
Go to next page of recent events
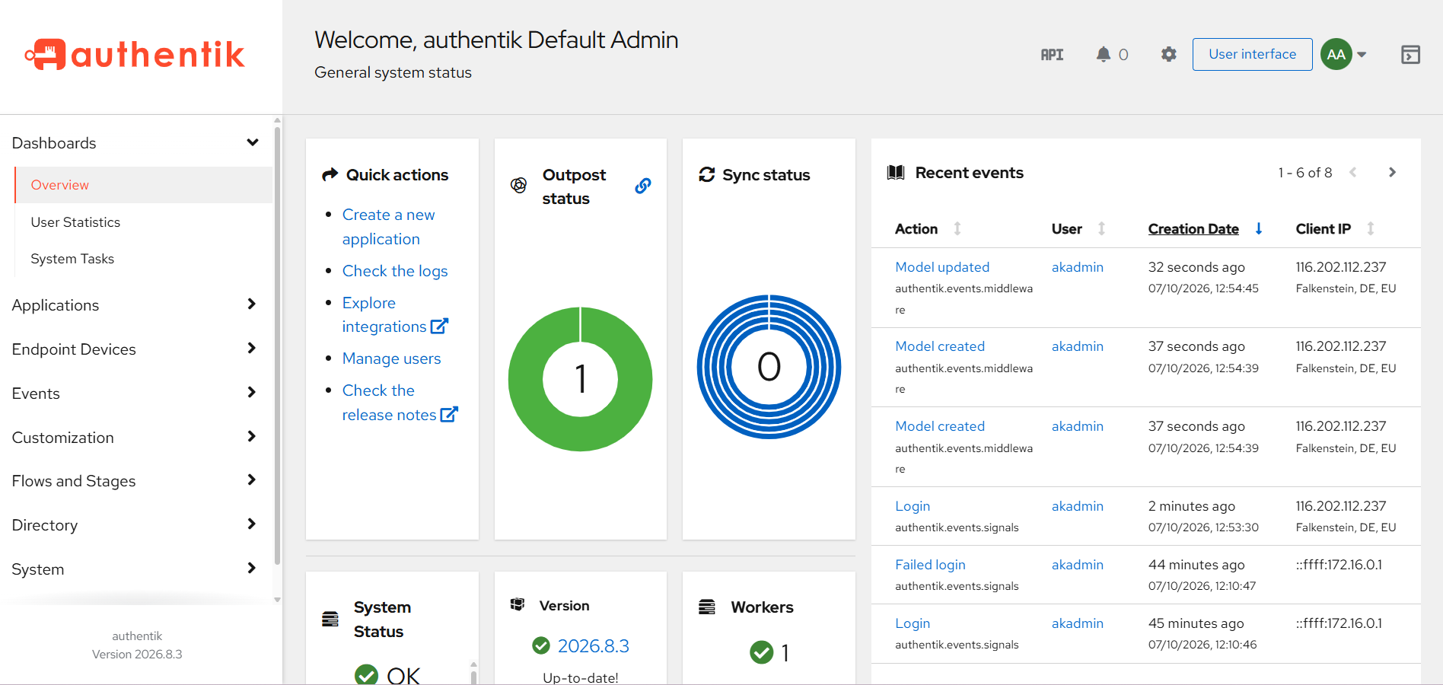point(1392,173)
